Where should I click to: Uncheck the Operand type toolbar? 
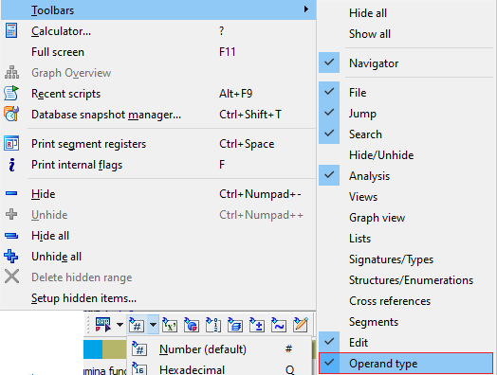[406, 364]
